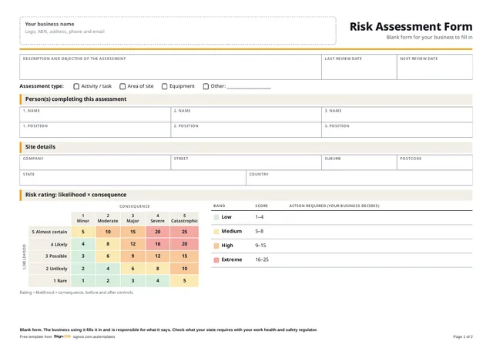
Task: Click the 4 Severe column header
Action: (157, 219)
